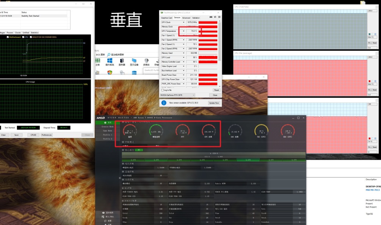Toggle the CPU graph checkbox
The height and width of the screenshot is (225, 381).
click(x=24, y=37)
